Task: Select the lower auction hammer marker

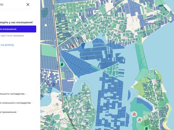Action: point(140,120)
